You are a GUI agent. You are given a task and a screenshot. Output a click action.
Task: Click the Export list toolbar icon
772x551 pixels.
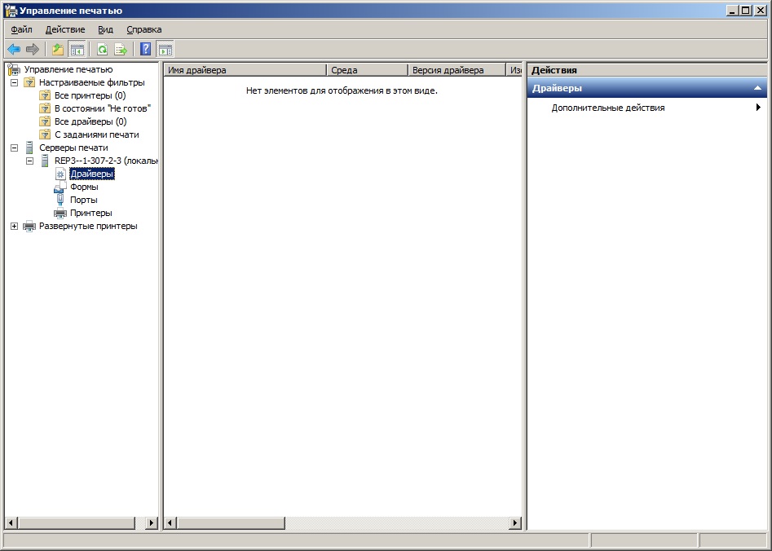coord(121,49)
